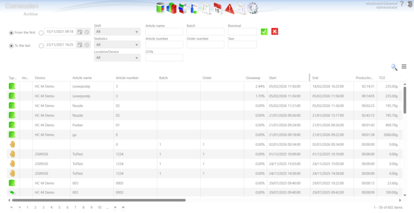This screenshot has width=414, height=213.
Task: Click the scroll down arrow of table
Action: 405,195
